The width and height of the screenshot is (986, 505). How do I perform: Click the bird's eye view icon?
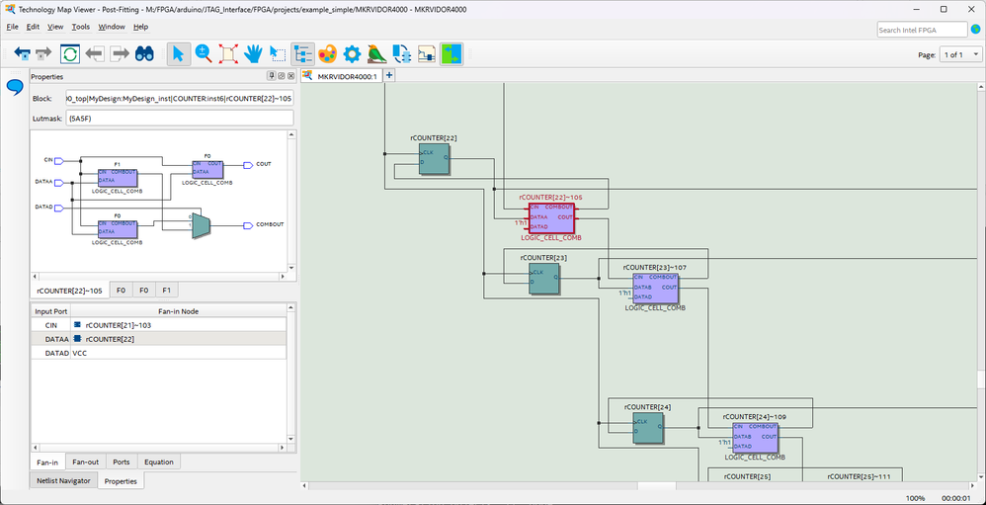pos(376,53)
